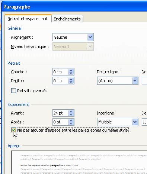Open the Alignement dropdown showing Gauche
The image size is (147, 174).
click(73, 37)
